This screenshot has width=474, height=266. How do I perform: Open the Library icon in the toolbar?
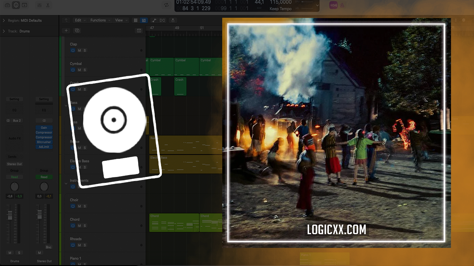point(7,5)
